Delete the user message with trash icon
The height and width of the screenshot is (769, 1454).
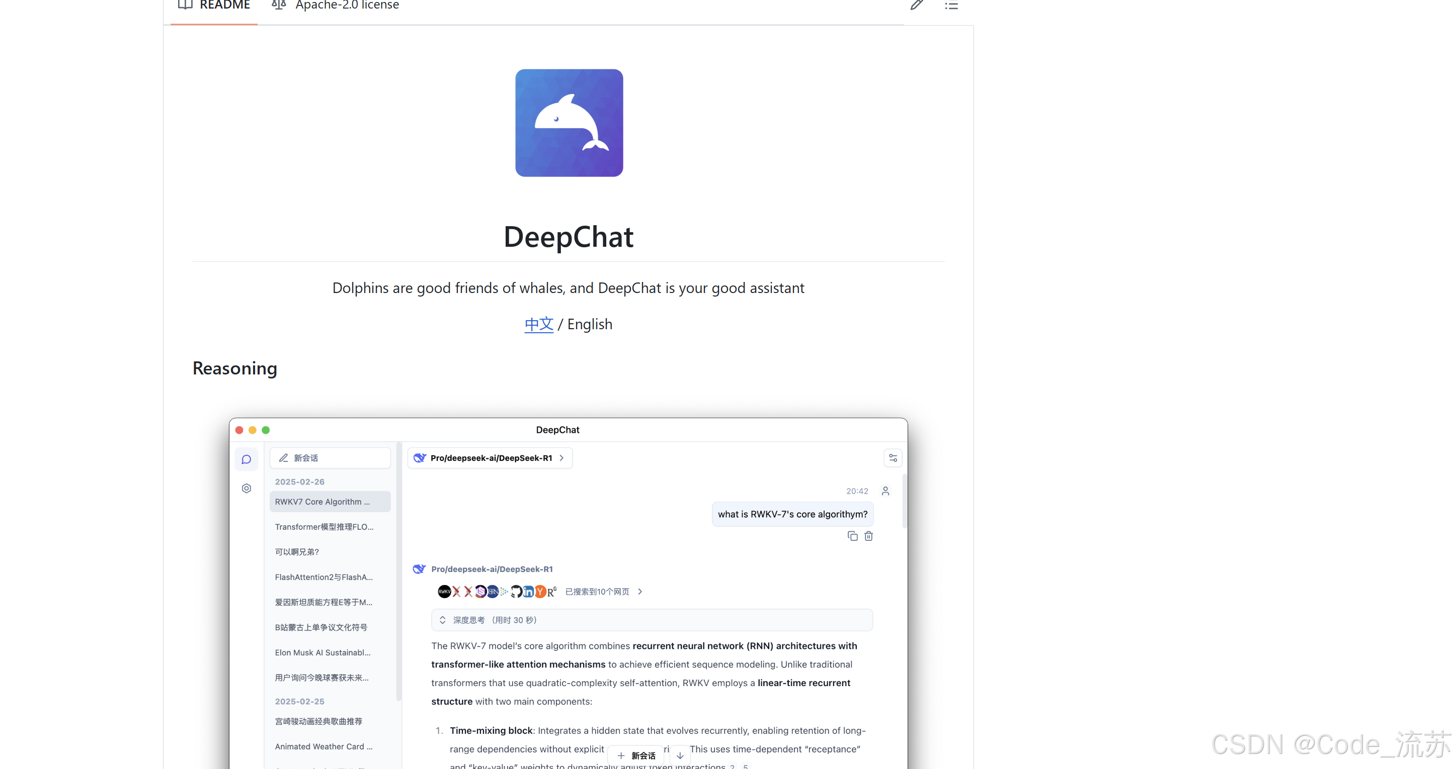click(869, 536)
